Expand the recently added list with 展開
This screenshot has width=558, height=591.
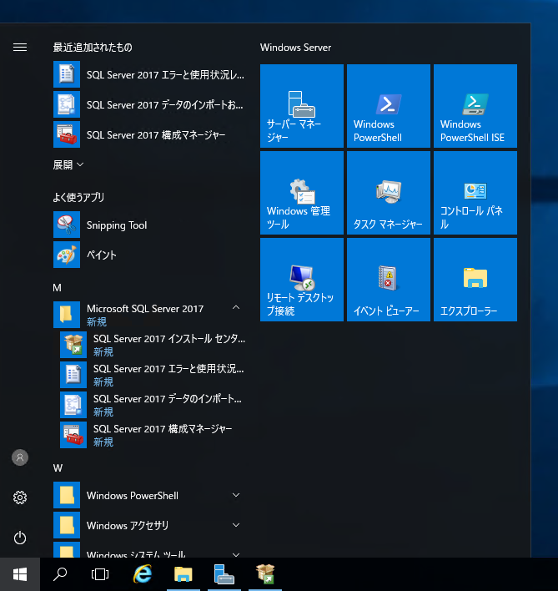(x=68, y=164)
